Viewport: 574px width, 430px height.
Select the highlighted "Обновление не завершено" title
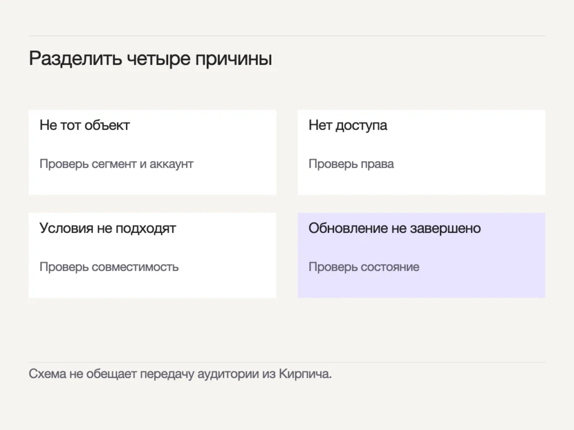pos(395,228)
